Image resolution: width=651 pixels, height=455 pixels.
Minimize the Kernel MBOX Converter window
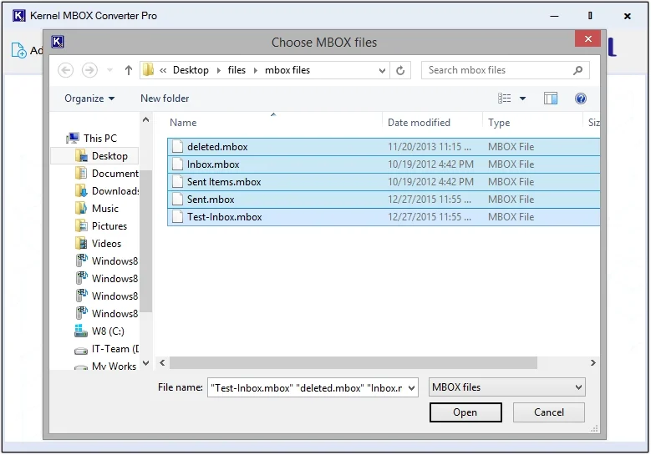click(554, 16)
